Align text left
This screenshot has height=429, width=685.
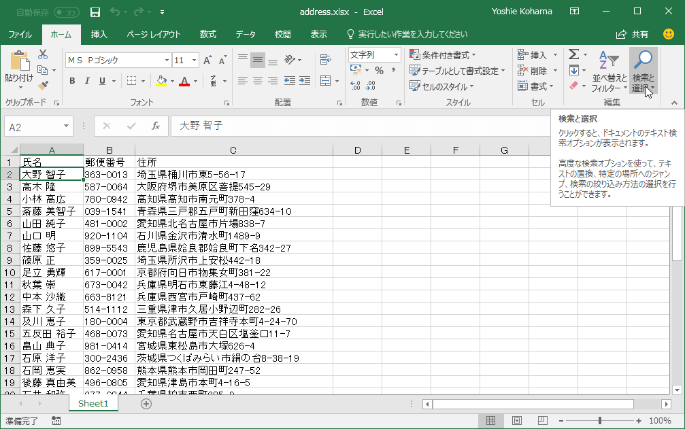point(243,81)
